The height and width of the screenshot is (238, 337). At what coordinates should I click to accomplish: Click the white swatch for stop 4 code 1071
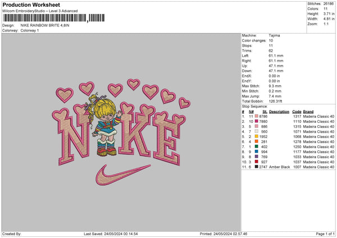click(x=257, y=131)
